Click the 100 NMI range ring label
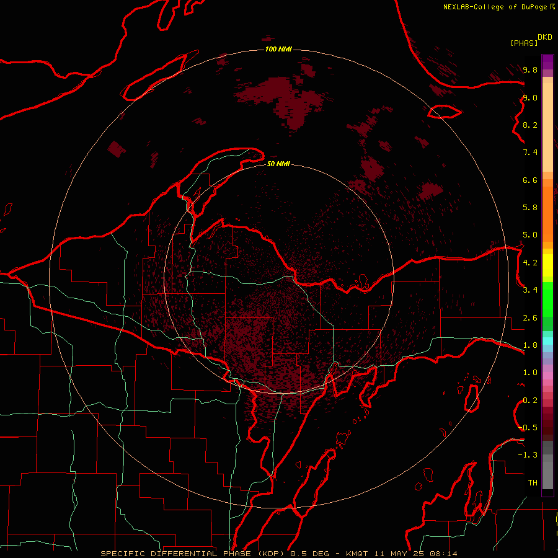This screenshot has width=558, height=558. tap(278, 49)
